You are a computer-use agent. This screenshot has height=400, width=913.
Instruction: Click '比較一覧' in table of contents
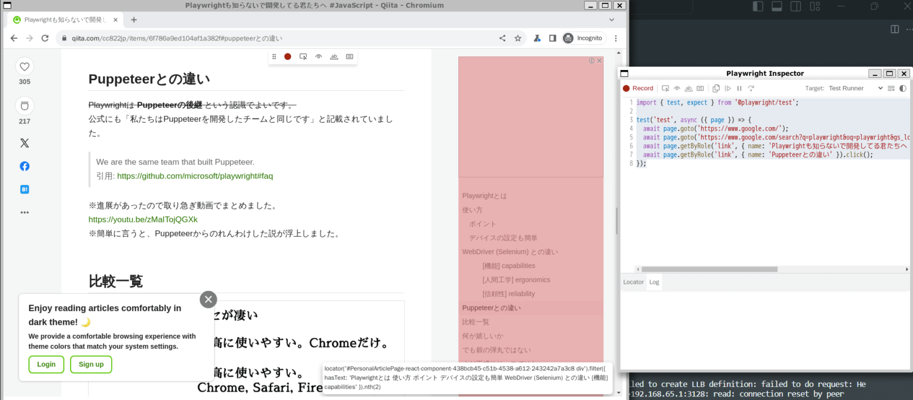click(x=476, y=322)
